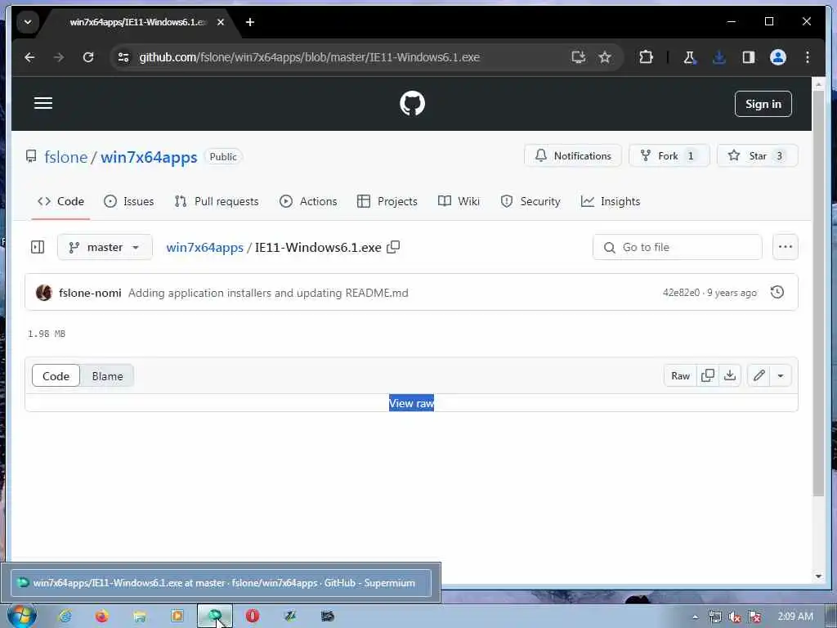Select the Code view toggle
Screen dimensions: 837x628
[x=56, y=376]
